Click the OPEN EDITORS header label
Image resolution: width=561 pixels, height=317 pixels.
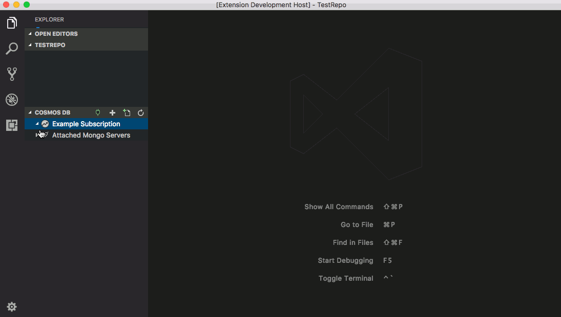[x=56, y=34]
